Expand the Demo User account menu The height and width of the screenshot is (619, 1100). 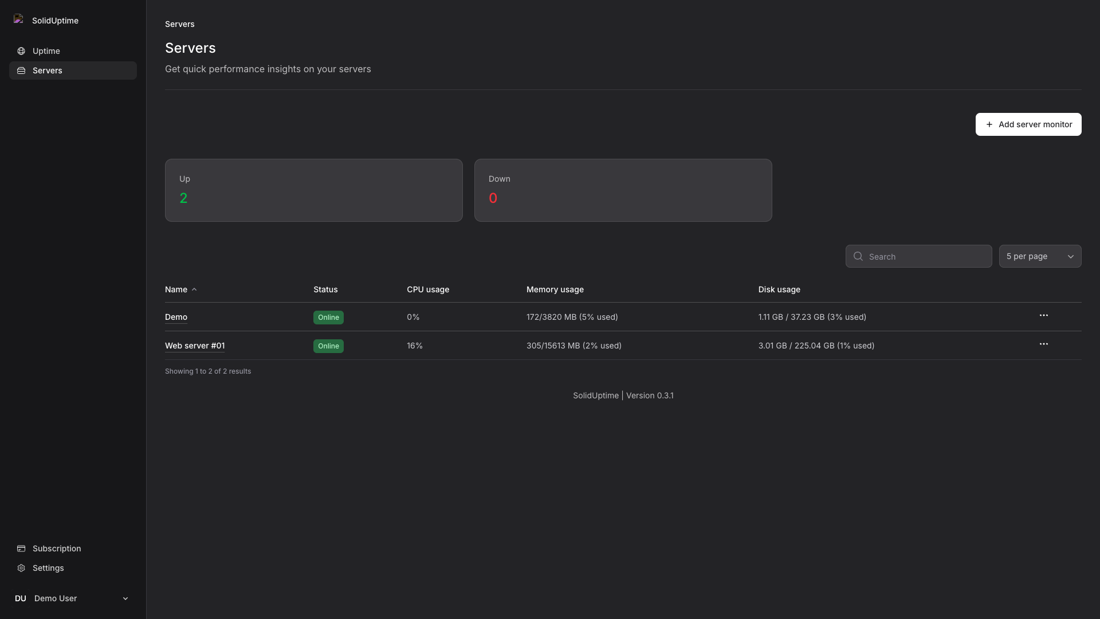[126, 598]
